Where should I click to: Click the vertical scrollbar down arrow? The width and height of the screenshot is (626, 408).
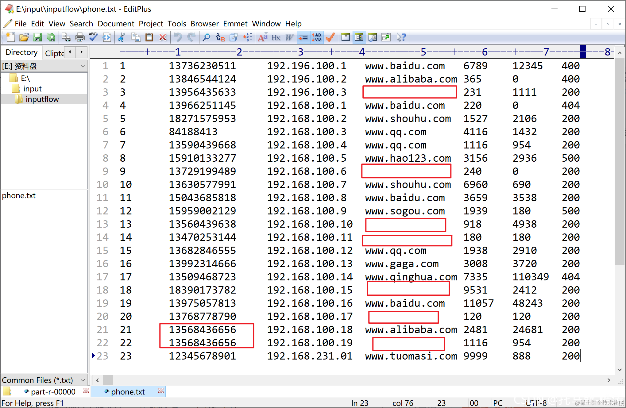point(620,370)
